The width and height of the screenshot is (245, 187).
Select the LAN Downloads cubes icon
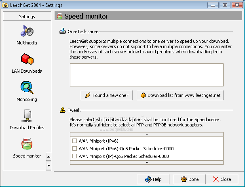pyautogui.click(x=27, y=59)
